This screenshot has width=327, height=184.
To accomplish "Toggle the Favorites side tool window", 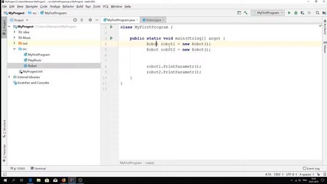I will (x=4, y=153).
